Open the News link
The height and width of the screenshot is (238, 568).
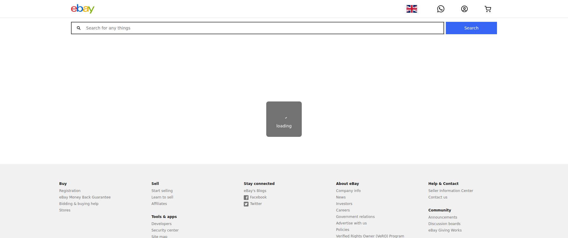[341, 197]
